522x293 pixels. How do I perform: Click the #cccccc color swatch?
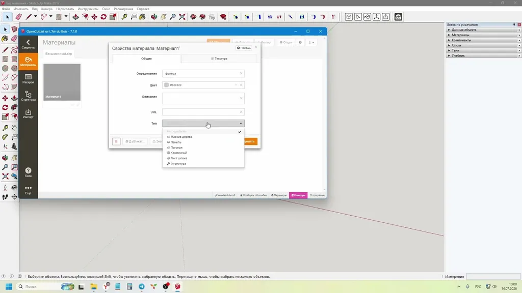pos(167,85)
